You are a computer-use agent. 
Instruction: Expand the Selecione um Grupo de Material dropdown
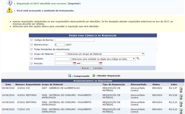(x=106, y=54)
